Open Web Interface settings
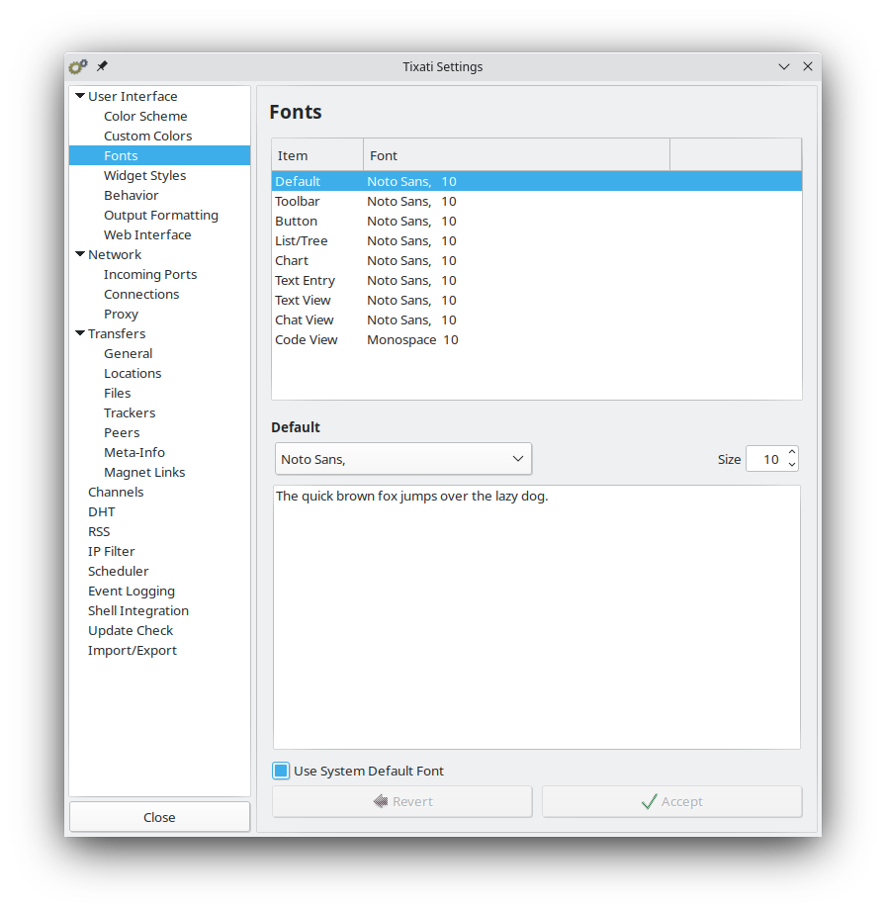 (147, 234)
